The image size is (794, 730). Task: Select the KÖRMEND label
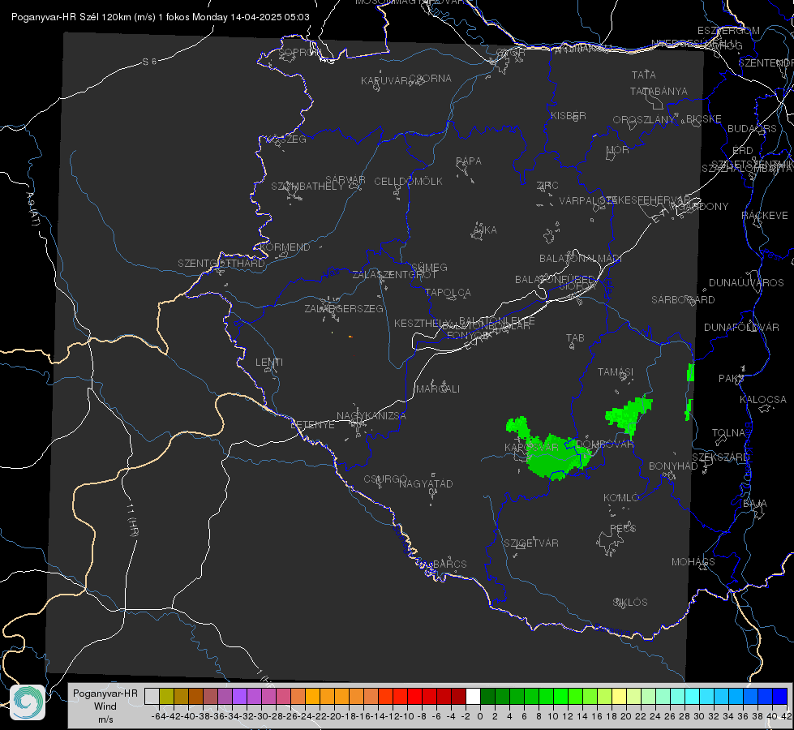284,247
